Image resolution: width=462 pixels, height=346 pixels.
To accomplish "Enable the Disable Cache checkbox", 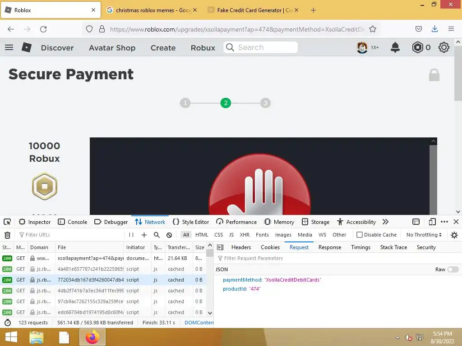I will [359, 235].
